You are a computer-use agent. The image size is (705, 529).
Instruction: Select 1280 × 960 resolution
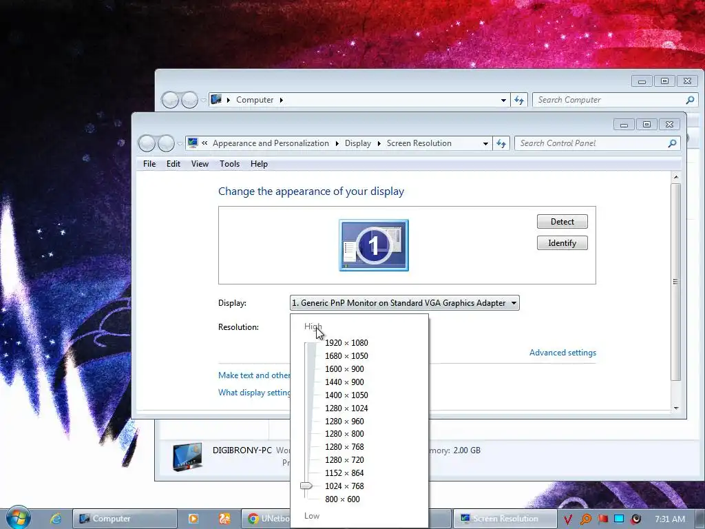[x=344, y=421]
